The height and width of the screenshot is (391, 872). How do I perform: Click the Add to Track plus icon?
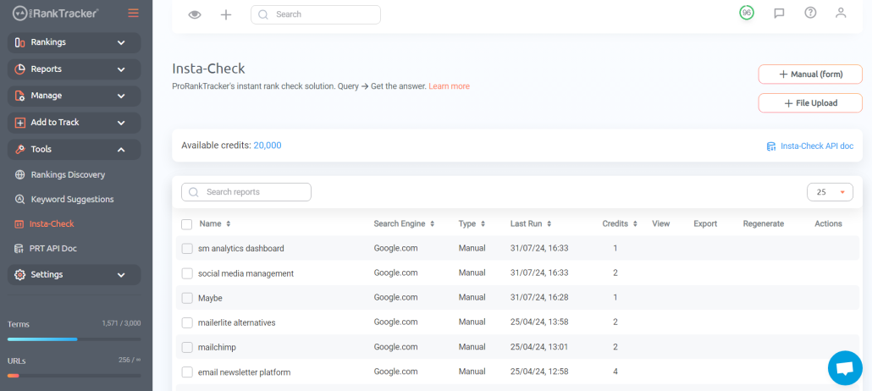[20, 123]
